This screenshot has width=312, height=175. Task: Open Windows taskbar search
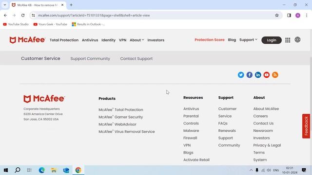tap(18, 170)
